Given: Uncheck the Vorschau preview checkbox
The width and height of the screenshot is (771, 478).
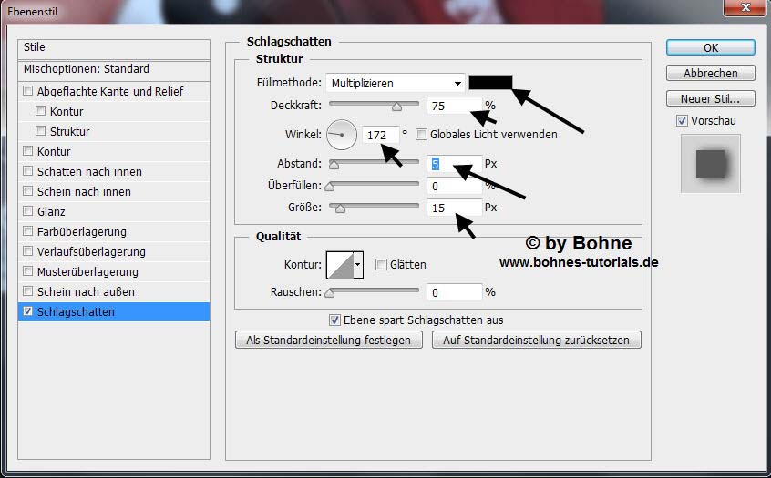Looking at the screenshot, I should (x=683, y=121).
